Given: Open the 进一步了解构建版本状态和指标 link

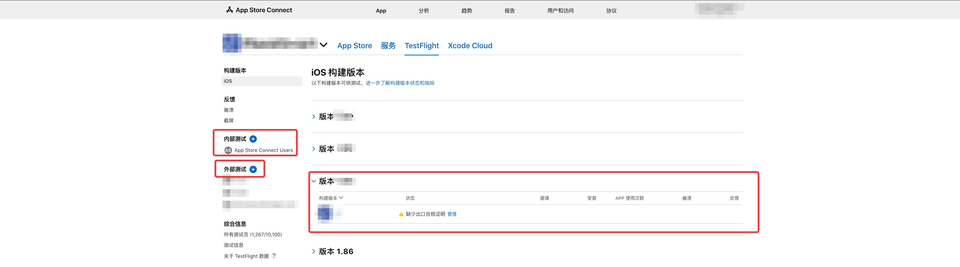Looking at the screenshot, I should [400, 83].
